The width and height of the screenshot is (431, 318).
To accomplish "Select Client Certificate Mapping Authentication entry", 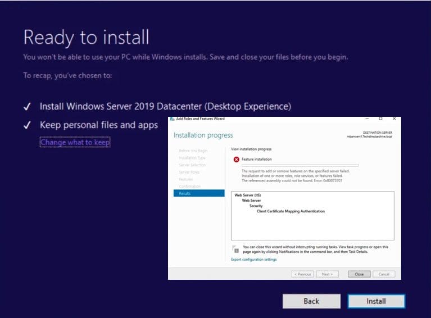I will point(291,211).
